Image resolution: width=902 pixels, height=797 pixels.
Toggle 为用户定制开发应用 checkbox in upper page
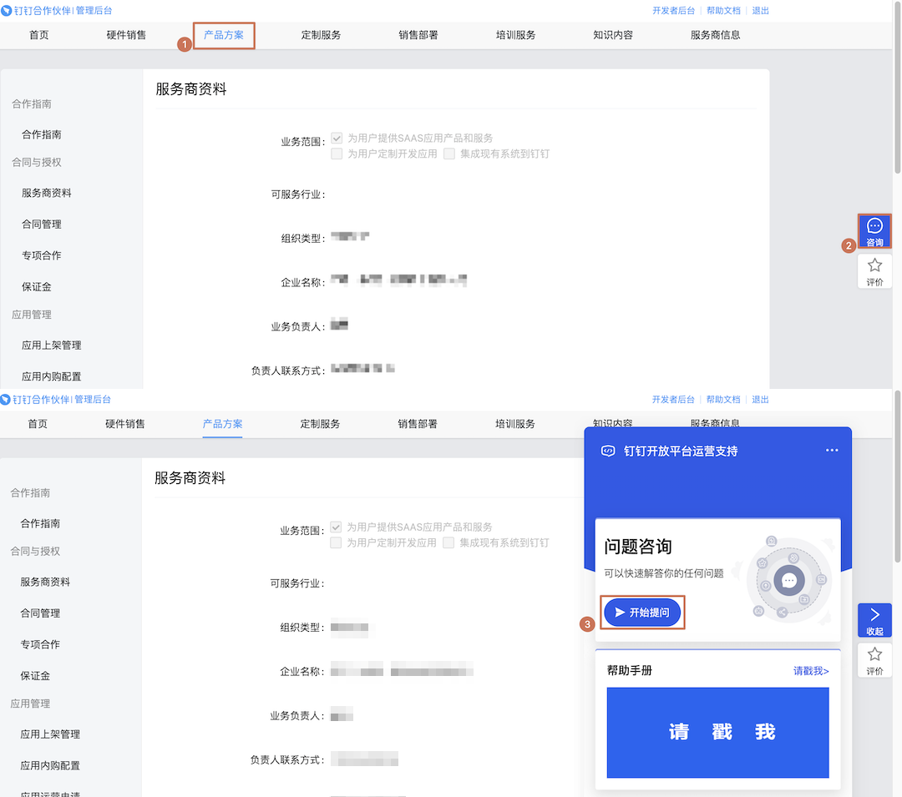point(337,154)
